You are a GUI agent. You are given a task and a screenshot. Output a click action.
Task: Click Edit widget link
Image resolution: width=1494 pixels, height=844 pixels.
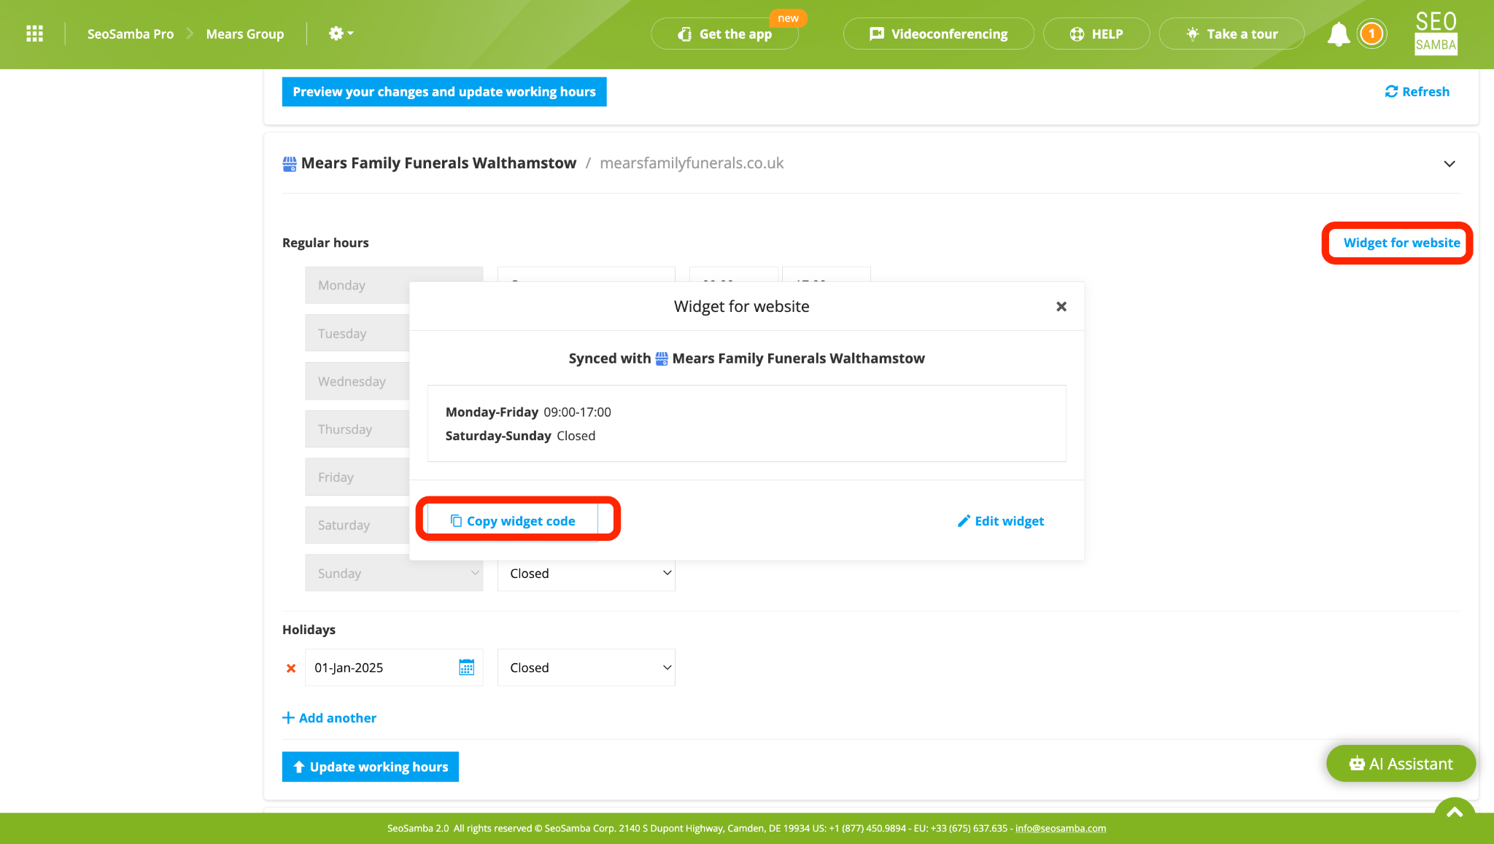click(1001, 521)
